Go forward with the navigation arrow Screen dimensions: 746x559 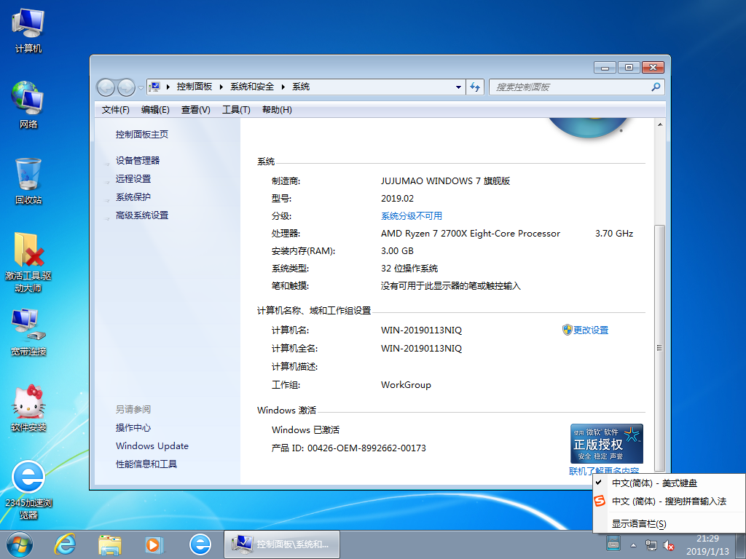pyautogui.click(x=126, y=87)
